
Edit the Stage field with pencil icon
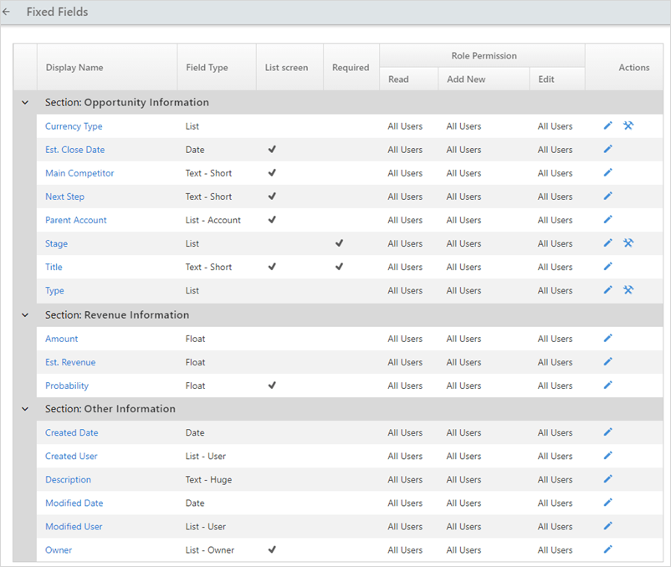pos(607,243)
